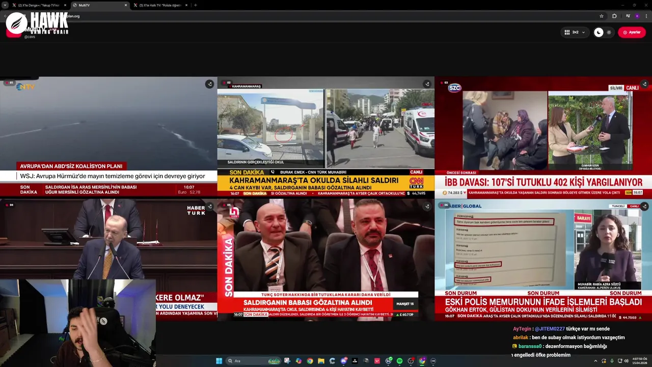Open a new browser tab
This screenshot has height=367, width=652.
196,5
